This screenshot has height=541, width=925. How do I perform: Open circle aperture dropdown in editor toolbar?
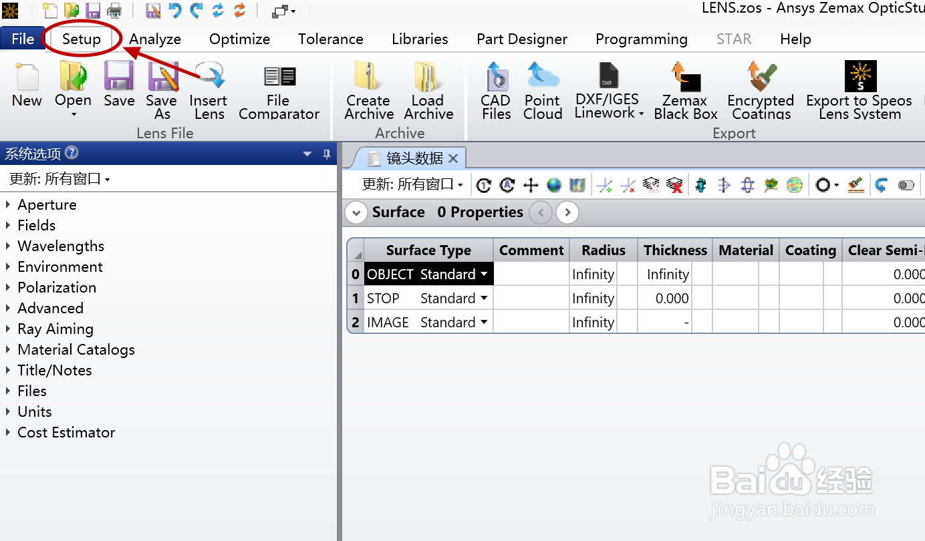point(827,185)
